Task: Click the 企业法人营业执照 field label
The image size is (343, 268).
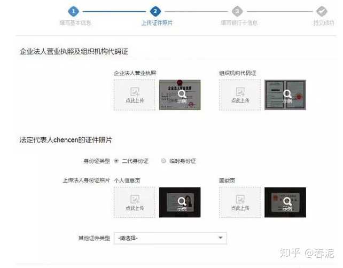Action: click(135, 73)
